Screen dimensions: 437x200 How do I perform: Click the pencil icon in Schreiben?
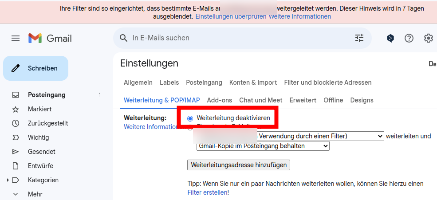(16, 68)
